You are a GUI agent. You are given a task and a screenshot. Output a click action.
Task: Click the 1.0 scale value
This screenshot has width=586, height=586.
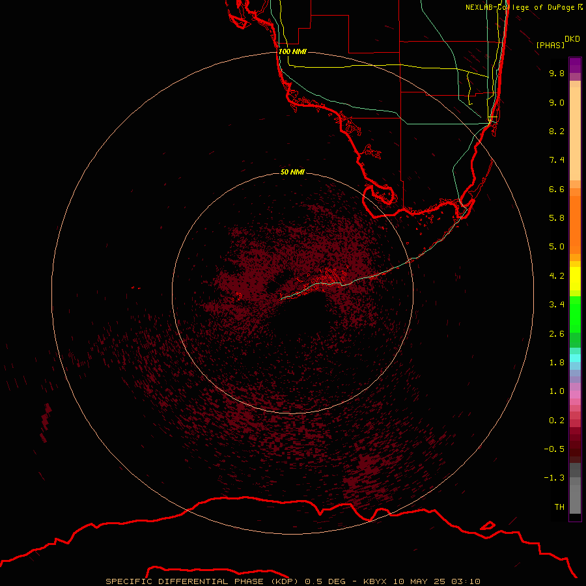(557, 391)
